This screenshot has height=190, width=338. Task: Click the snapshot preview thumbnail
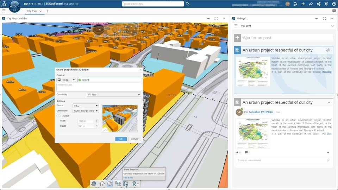120,119
